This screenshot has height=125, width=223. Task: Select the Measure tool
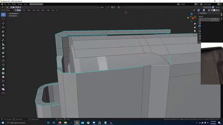click(3, 44)
